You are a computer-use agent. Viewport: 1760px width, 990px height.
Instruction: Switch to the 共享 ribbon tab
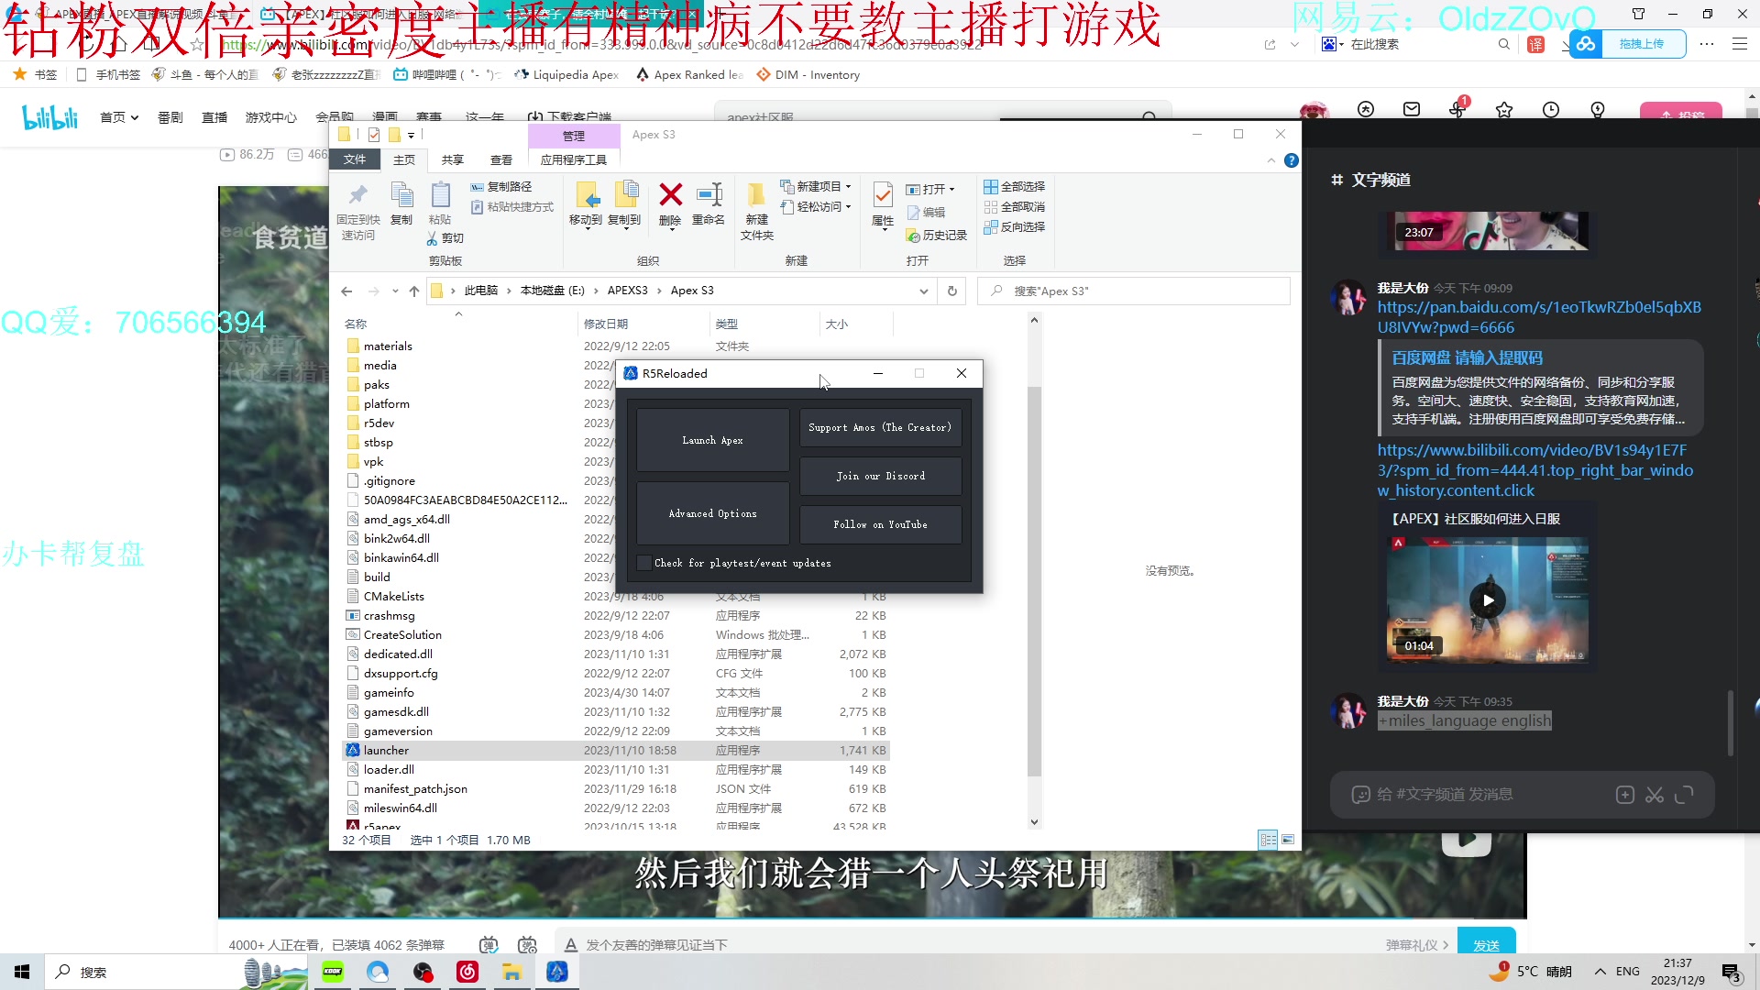point(453,159)
